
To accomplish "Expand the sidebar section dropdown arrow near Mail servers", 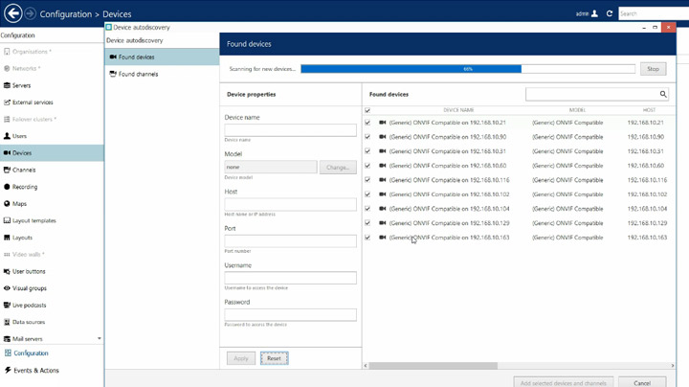I will point(99,339).
